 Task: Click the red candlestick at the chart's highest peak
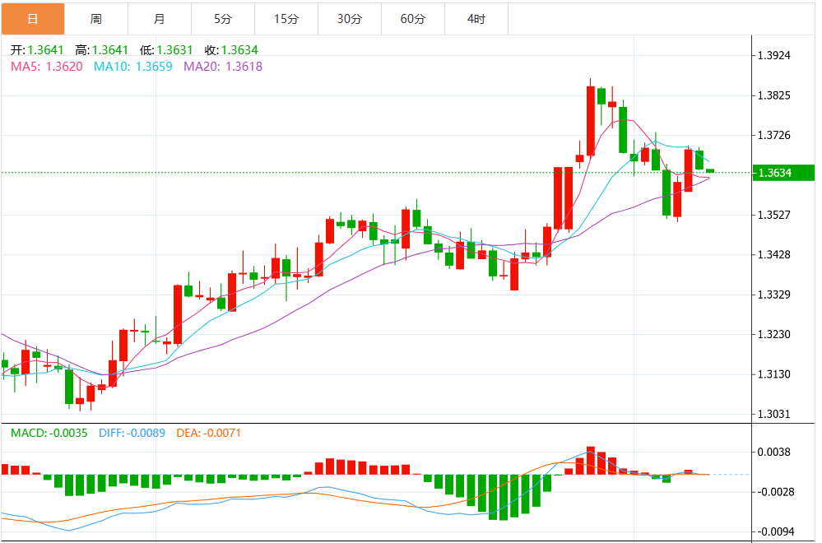click(x=590, y=119)
